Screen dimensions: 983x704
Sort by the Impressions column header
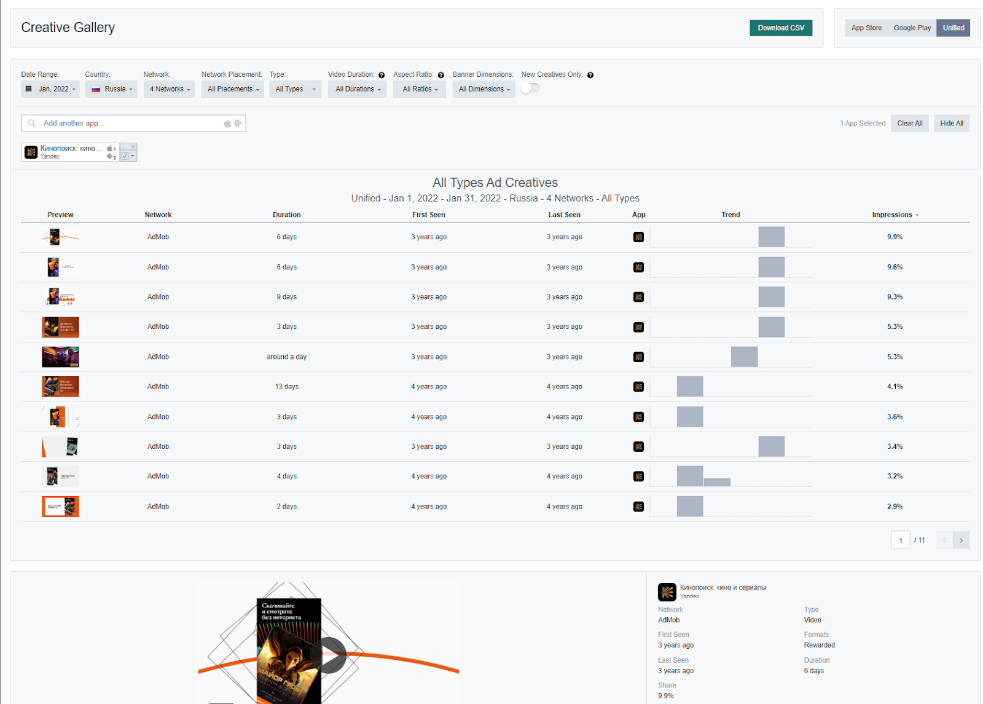895,215
